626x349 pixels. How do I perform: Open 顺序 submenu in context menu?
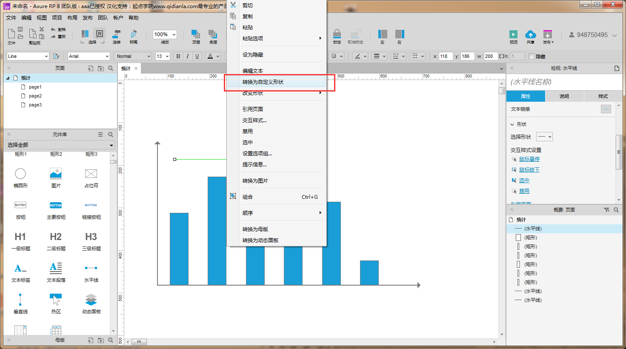point(277,213)
